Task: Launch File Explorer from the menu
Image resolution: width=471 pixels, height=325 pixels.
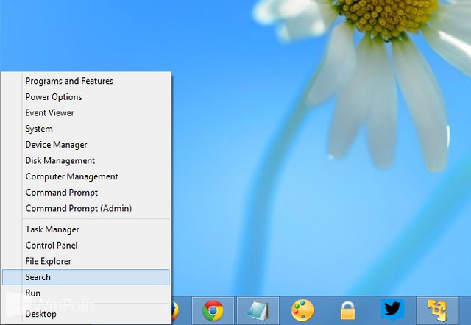Action: pos(87,261)
